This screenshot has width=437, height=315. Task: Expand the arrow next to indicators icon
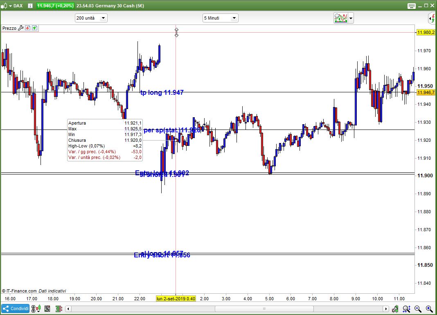[x=351, y=18]
